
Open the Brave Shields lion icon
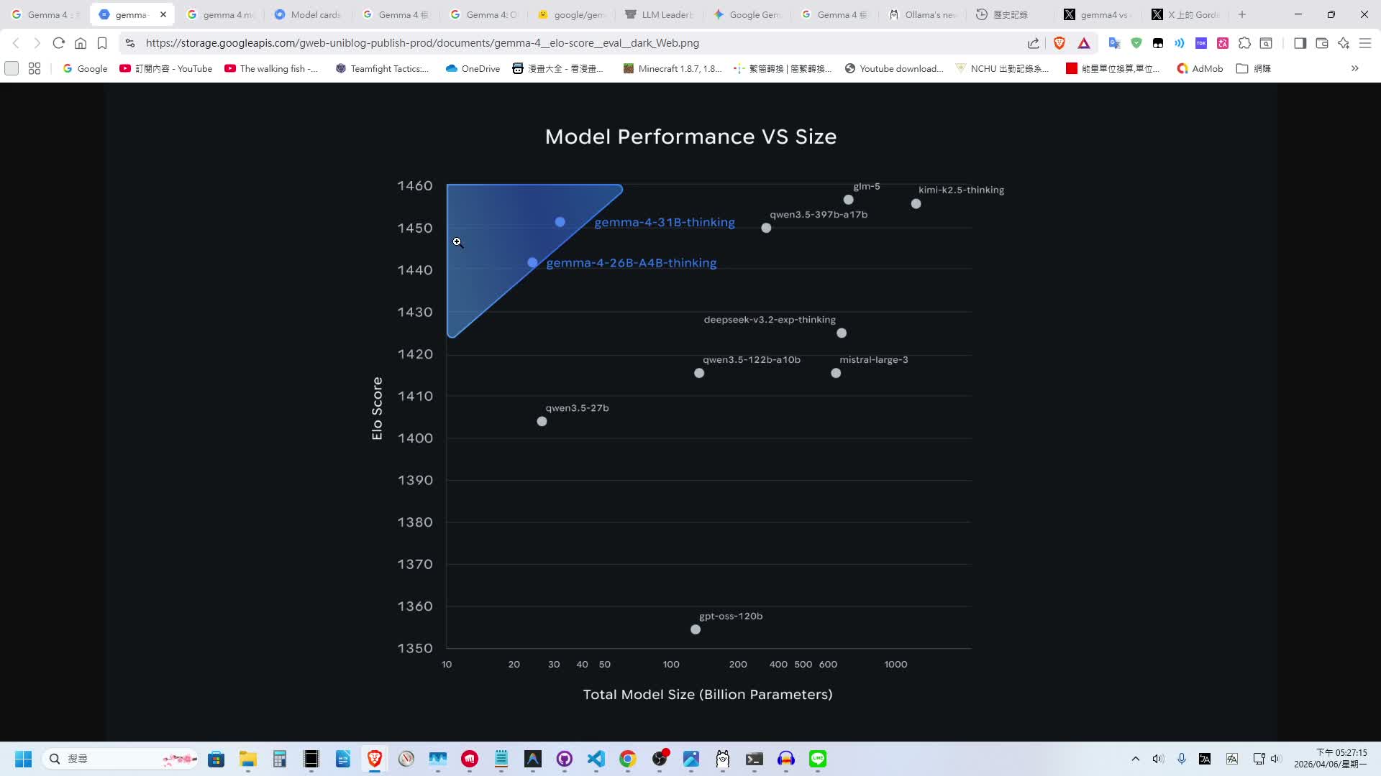coord(1059,43)
